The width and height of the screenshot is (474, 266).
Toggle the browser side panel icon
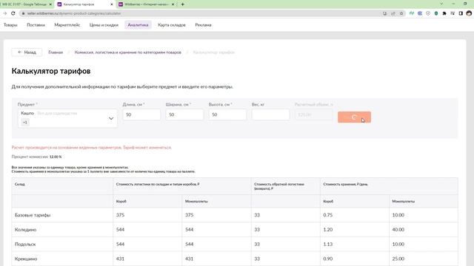(461, 13)
